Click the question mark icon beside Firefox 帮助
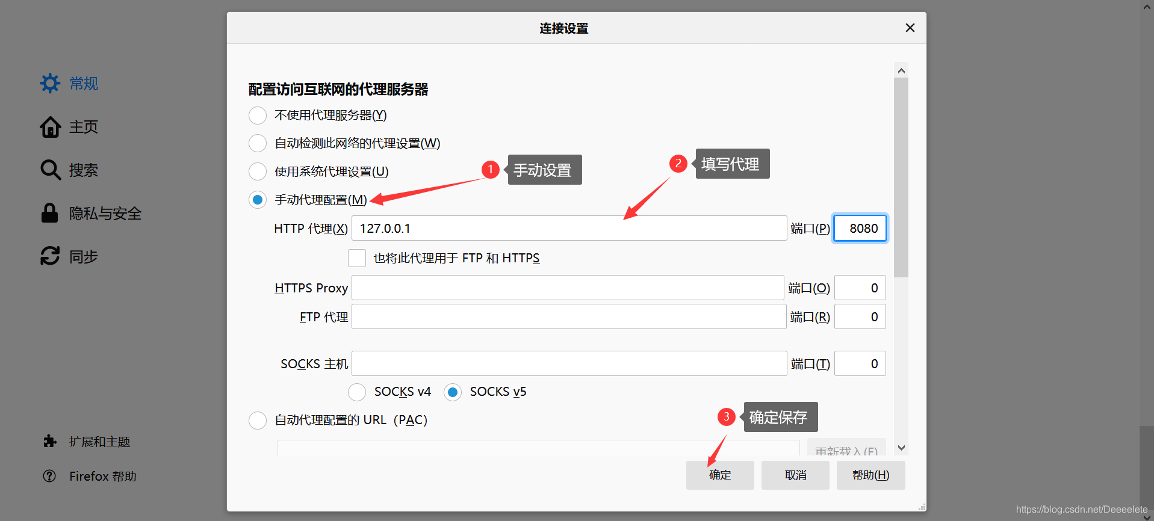The image size is (1154, 521). [x=49, y=476]
